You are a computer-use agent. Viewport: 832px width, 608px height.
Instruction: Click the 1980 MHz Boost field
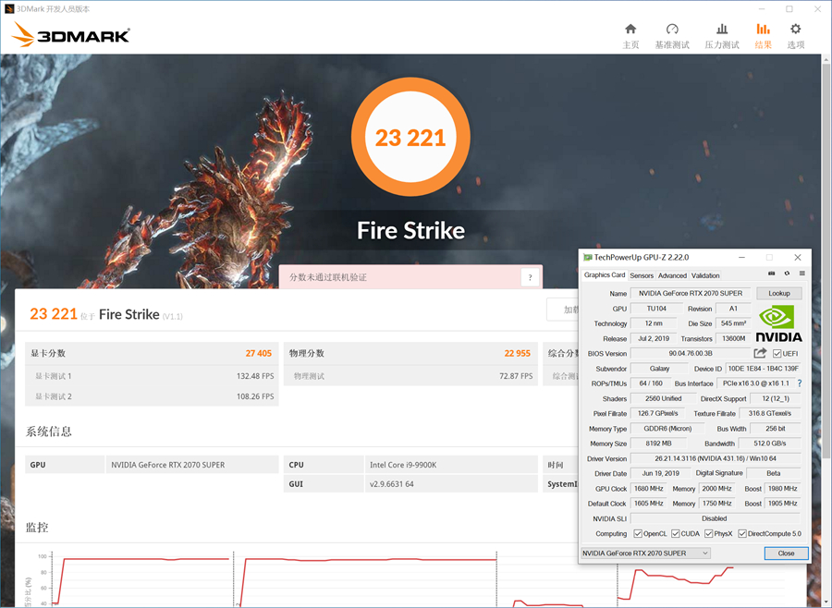783,488
